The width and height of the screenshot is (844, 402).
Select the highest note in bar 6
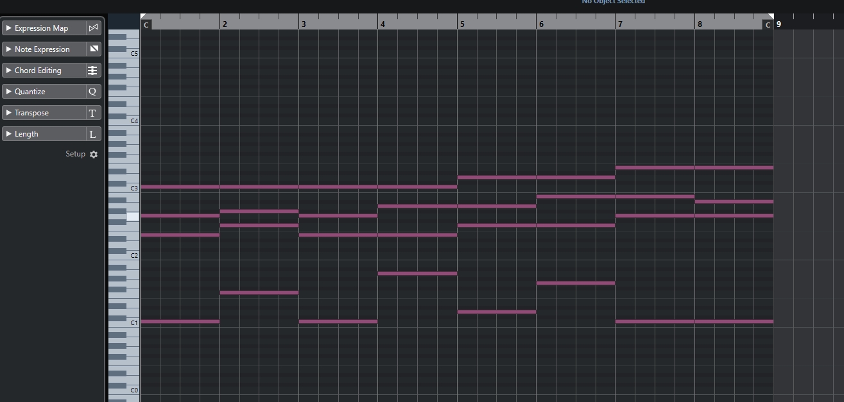576,177
